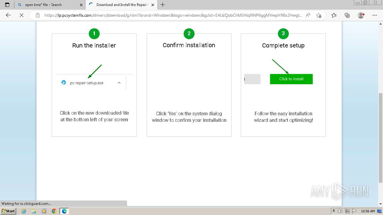Launch Google Chrome from the taskbar
383x215 pixels.
coord(54,211)
